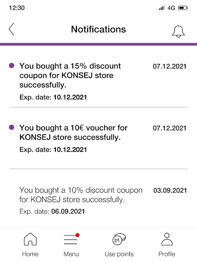Open the 10€ voucher notification

[98, 138]
